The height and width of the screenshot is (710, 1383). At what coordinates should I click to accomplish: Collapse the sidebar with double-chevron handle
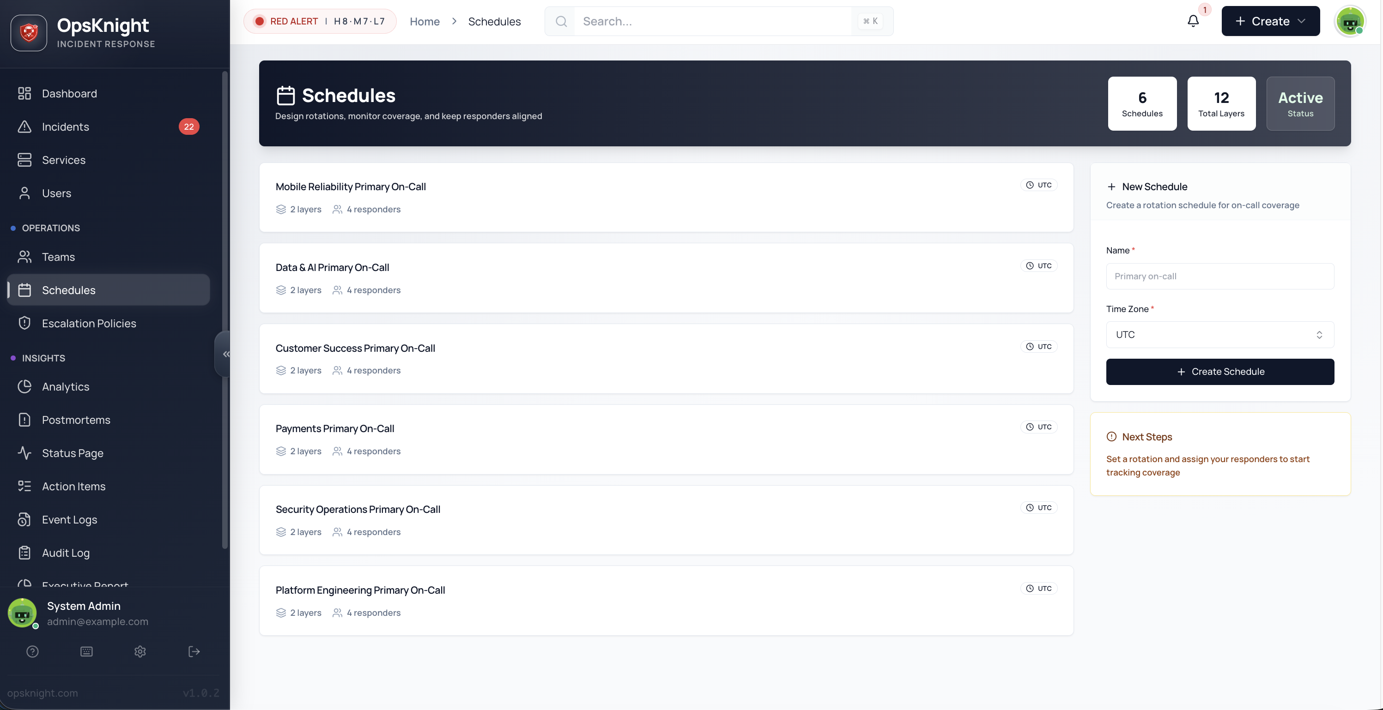(225, 354)
